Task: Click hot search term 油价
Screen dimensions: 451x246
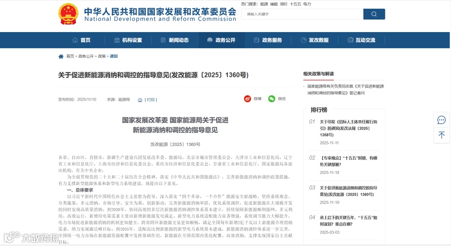Action: pyautogui.click(x=284, y=4)
